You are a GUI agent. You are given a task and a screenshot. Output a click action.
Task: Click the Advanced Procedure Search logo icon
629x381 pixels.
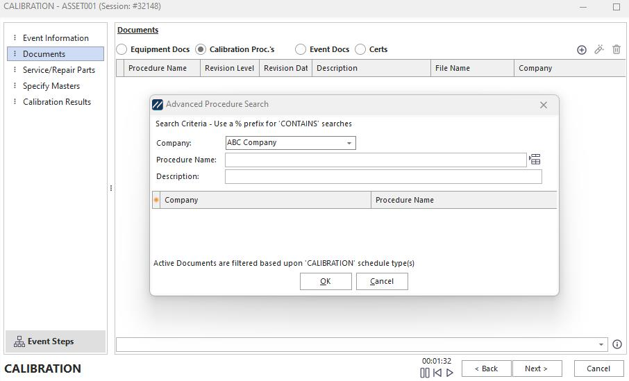(158, 105)
